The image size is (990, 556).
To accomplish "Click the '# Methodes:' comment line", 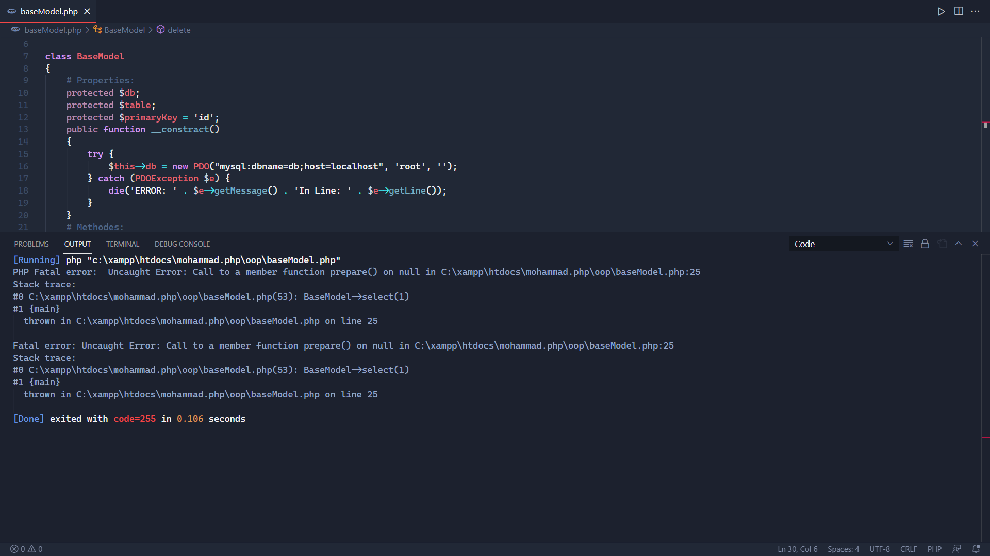I will tap(95, 227).
